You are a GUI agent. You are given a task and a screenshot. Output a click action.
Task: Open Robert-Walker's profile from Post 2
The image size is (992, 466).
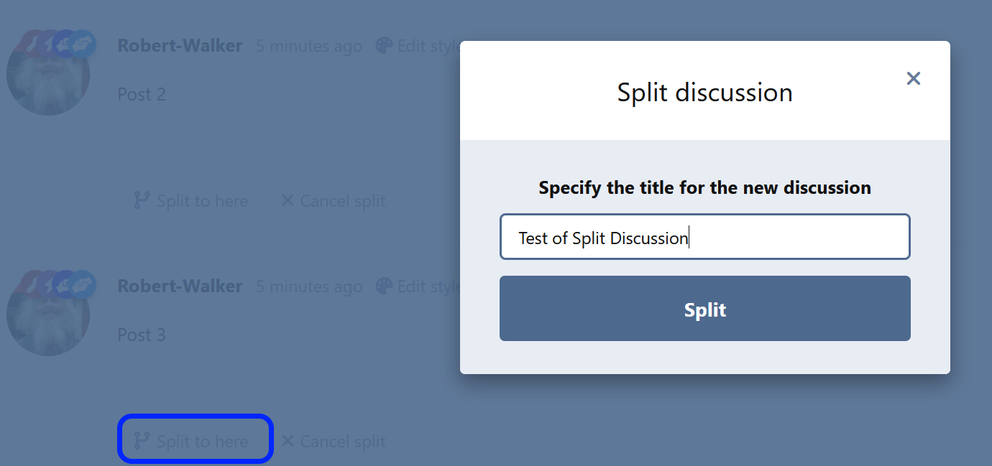coord(180,46)
